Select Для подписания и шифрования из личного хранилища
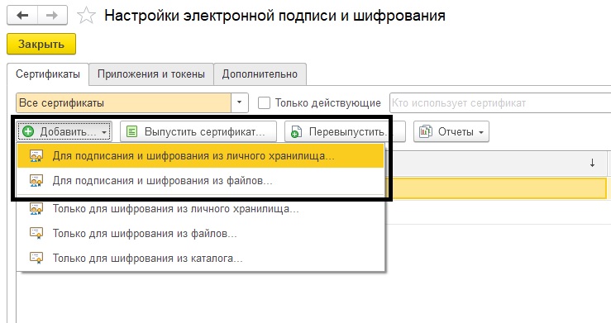This screenshot has width=611, height=323. pyautogui.click(x=201, y=155)
